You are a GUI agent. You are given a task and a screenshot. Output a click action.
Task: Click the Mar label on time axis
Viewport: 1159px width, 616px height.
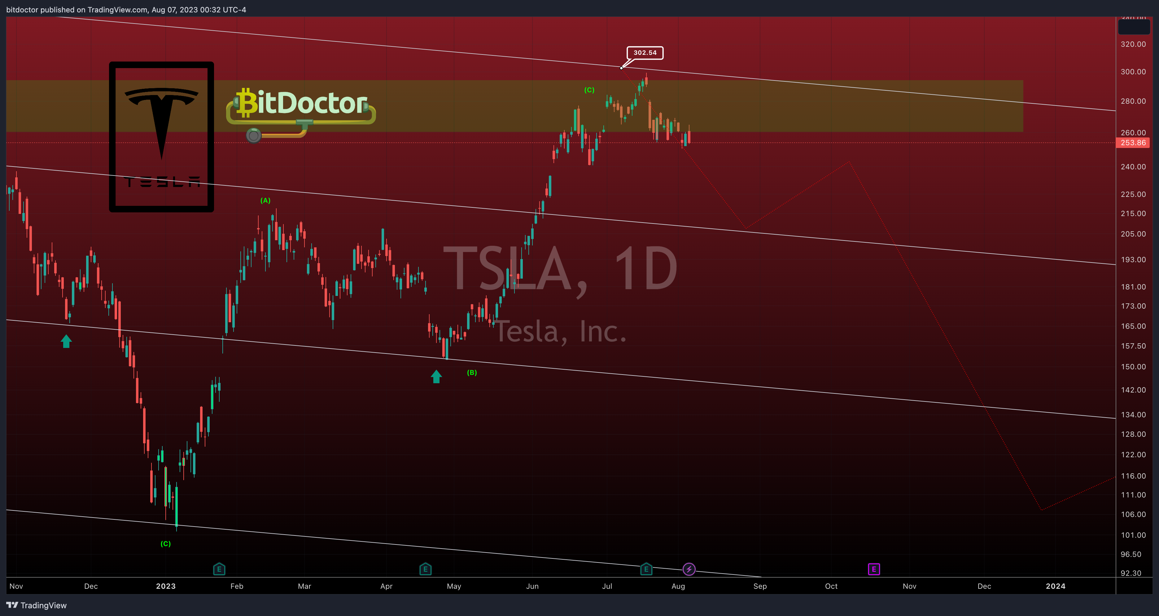click(304, 586)
